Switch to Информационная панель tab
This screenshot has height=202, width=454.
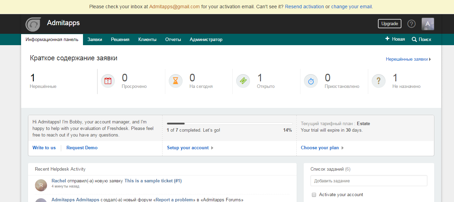pos(52,40)
